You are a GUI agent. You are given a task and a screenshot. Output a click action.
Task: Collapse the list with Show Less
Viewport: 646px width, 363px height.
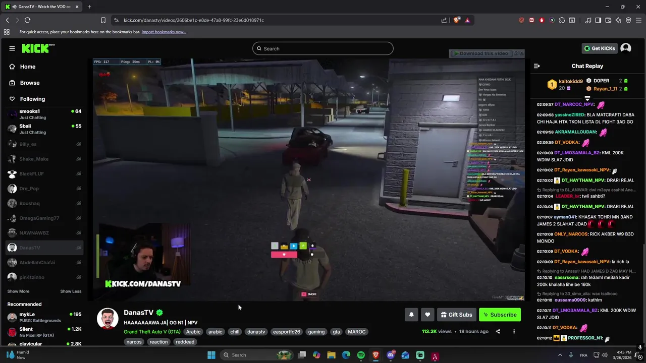coord(71,291)
